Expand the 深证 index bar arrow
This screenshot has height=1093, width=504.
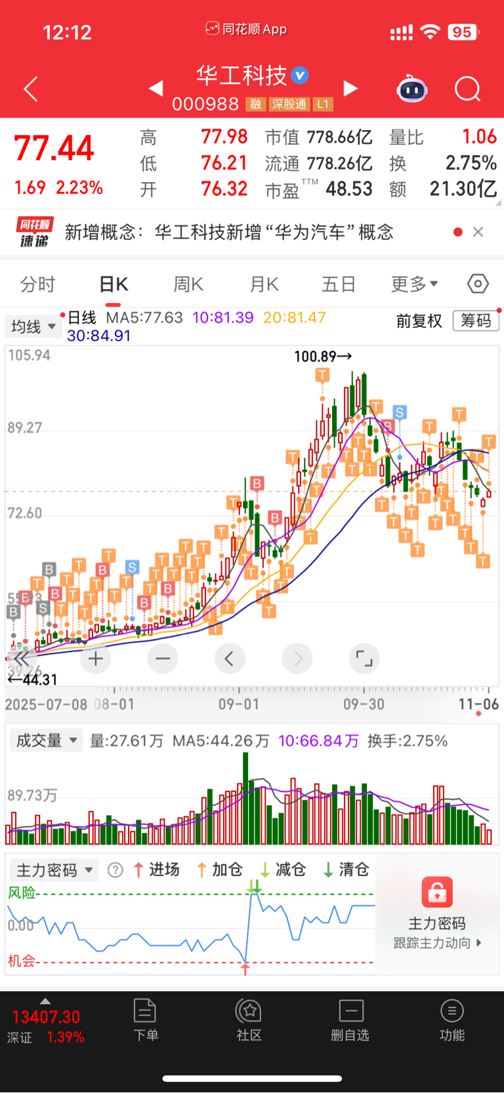45,1001
